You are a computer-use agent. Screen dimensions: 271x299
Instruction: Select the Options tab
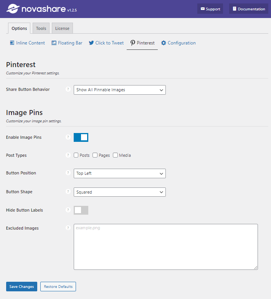point(19,28)
